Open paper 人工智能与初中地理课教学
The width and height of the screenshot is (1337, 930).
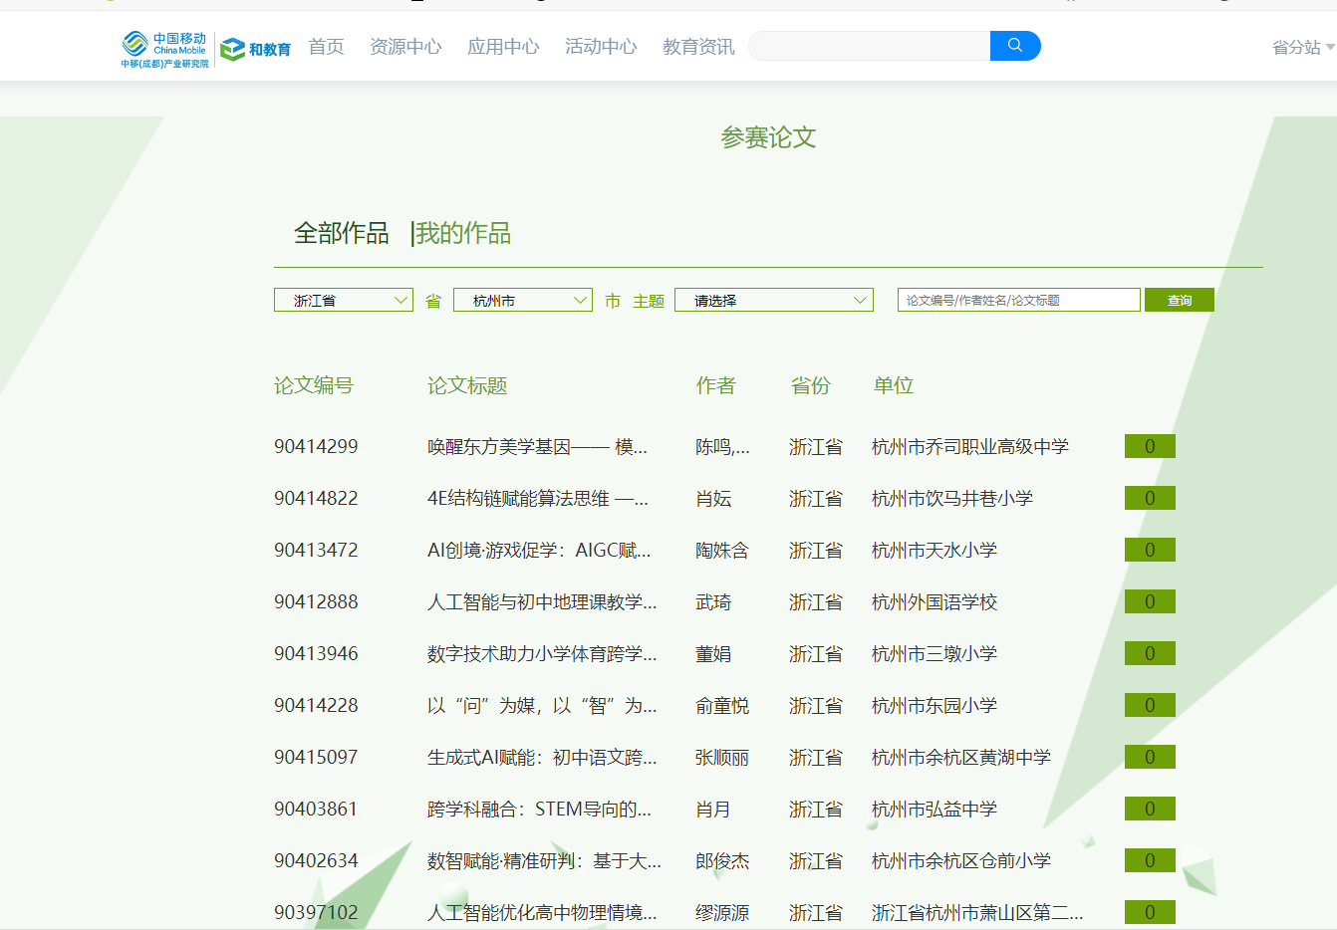[541, 602]
